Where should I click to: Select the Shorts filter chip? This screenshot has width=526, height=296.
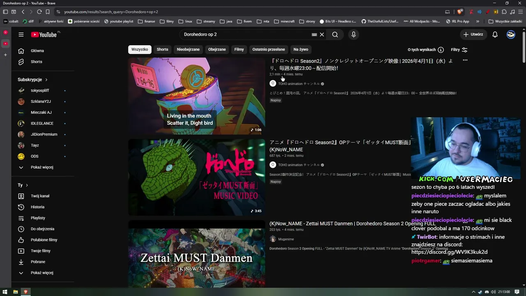(162, 49)
